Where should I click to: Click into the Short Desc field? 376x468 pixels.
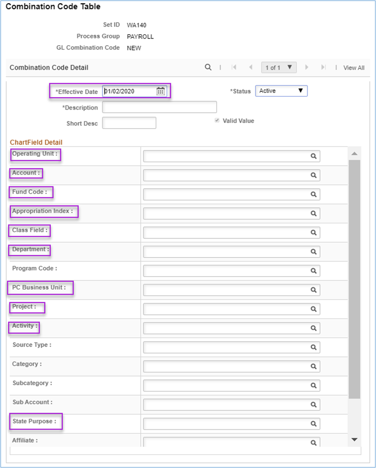click(129, 123)
